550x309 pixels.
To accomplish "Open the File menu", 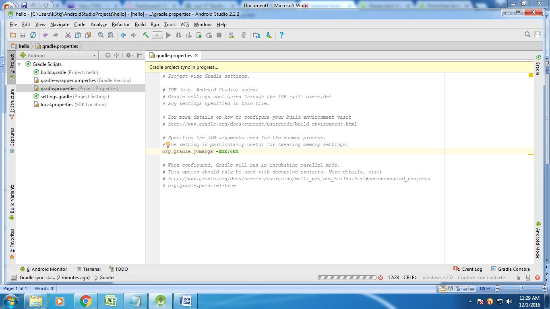I will pyautogui.click(x=13, y=25).
